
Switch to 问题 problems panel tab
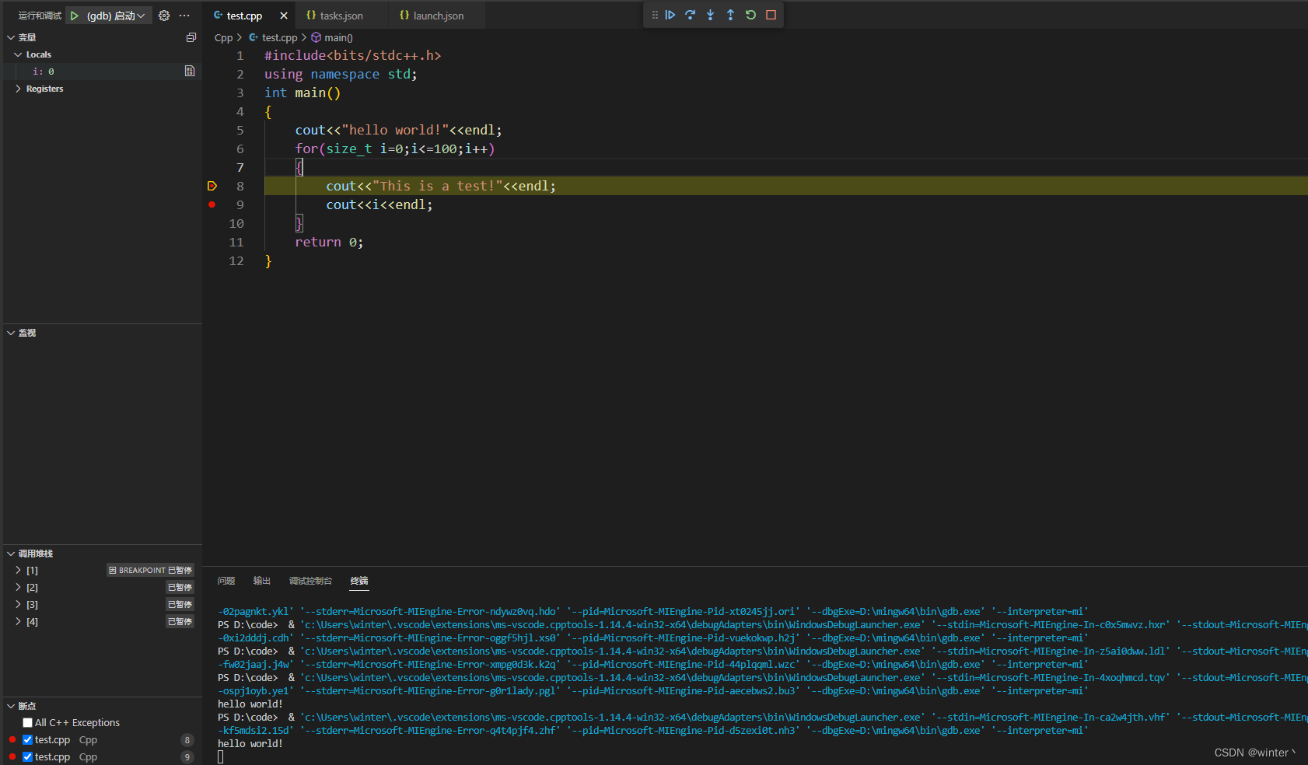coord(226,581)
